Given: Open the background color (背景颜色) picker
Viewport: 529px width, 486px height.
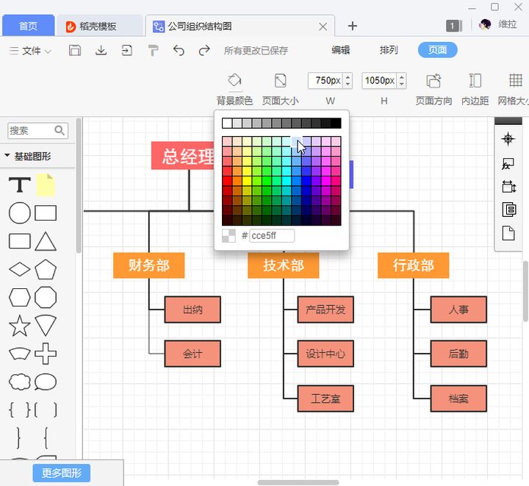Looking at the screenshot, I should point(234,90).
